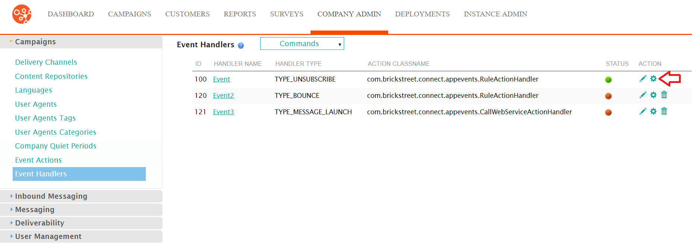Open User Agents Categories in sidebar

(x=56, y=132)
